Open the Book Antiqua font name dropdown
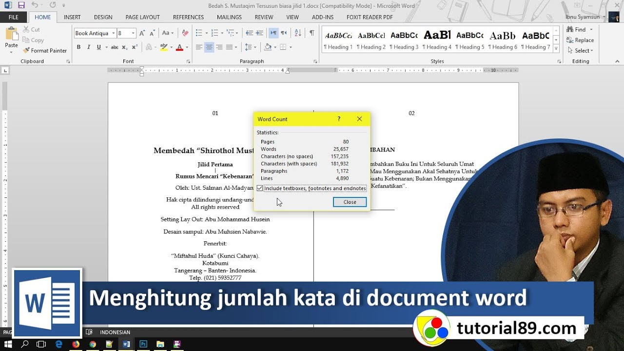 click(x=113, y=33)
